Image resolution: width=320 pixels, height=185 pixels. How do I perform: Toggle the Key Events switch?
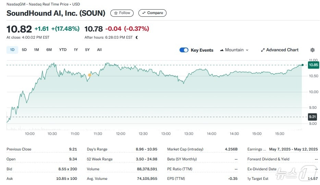[184, 50]
